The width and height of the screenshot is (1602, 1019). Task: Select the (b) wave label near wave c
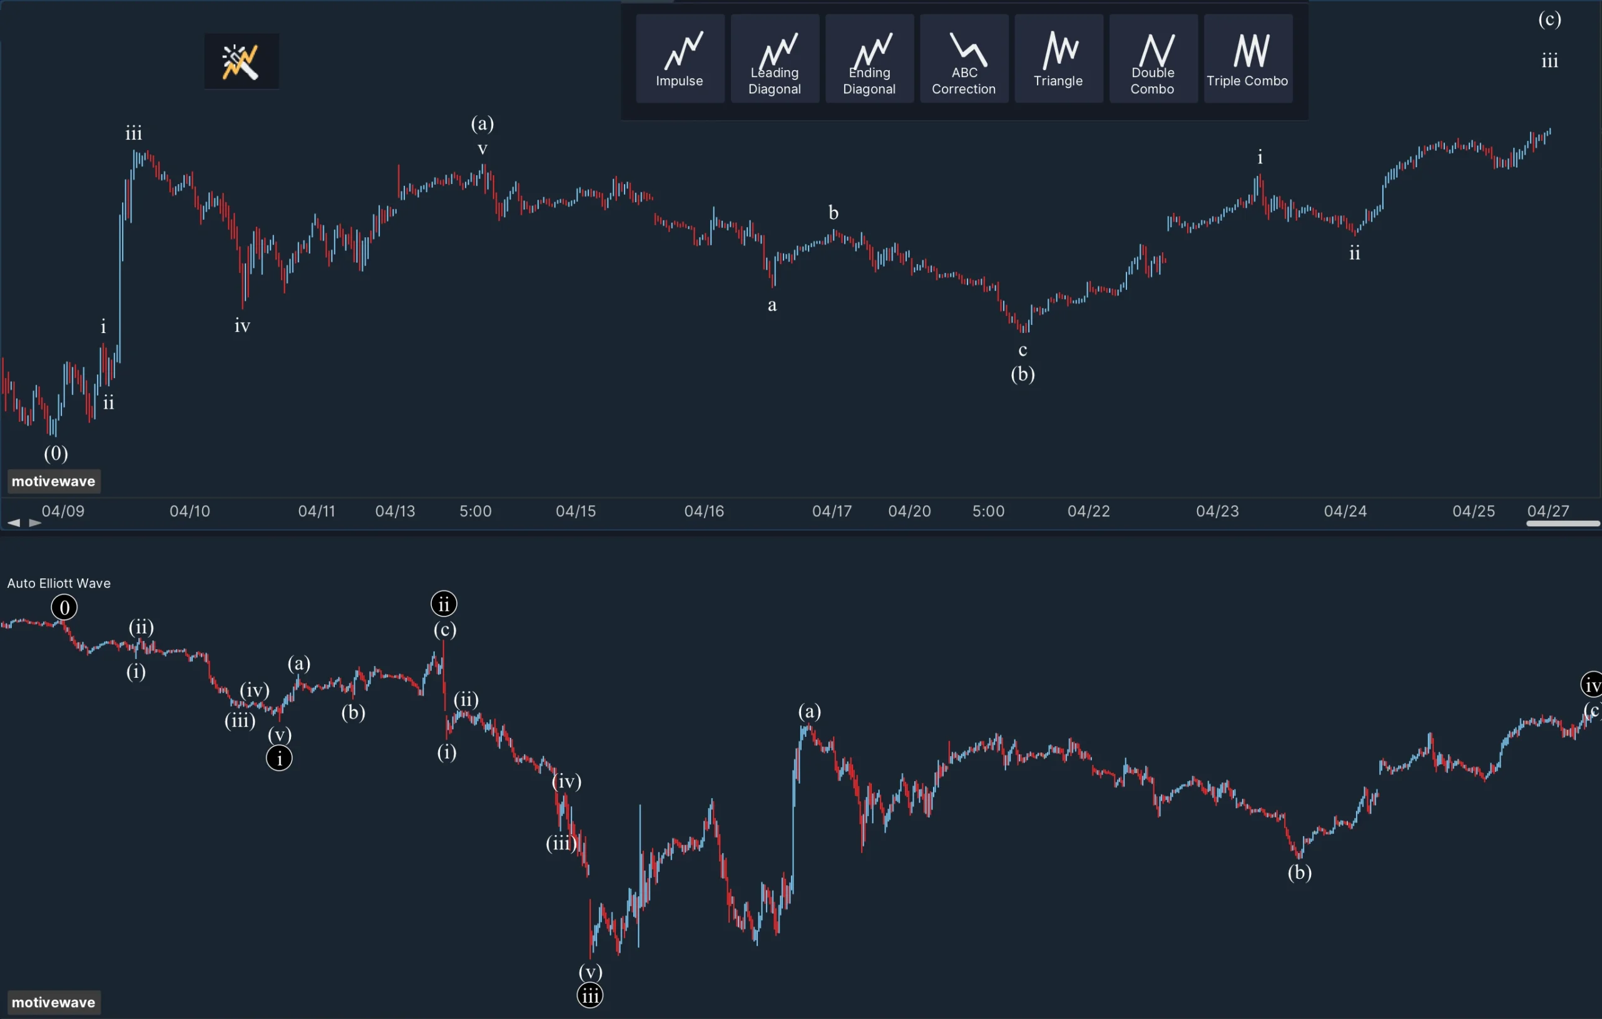click(x=1023, y=374)
